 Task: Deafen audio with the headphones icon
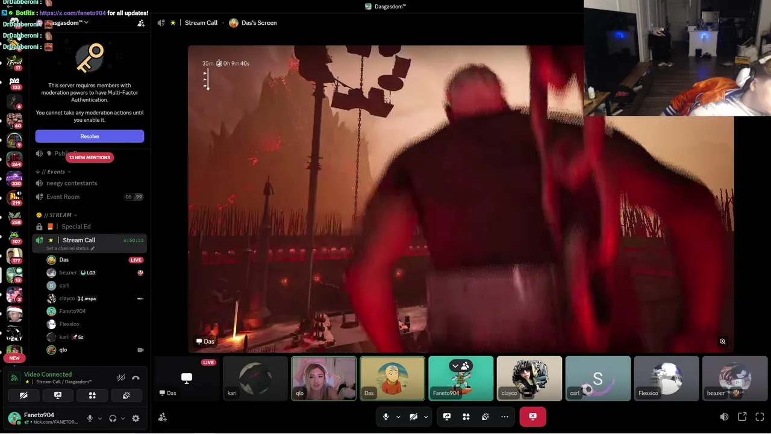coord(113,418)
